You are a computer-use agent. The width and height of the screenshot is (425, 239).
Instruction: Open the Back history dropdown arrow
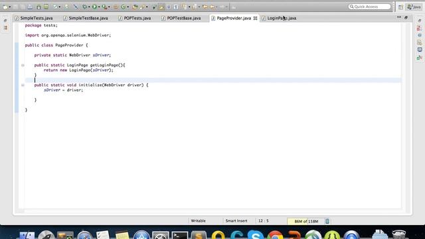pos(217,7)
